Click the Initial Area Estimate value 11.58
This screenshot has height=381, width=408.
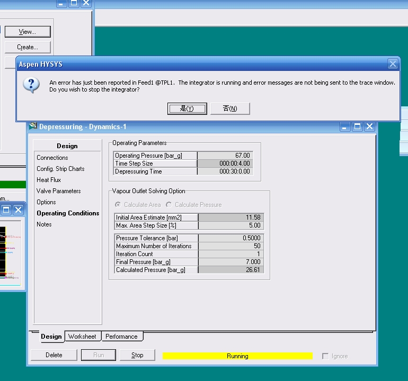pos(231,217)
